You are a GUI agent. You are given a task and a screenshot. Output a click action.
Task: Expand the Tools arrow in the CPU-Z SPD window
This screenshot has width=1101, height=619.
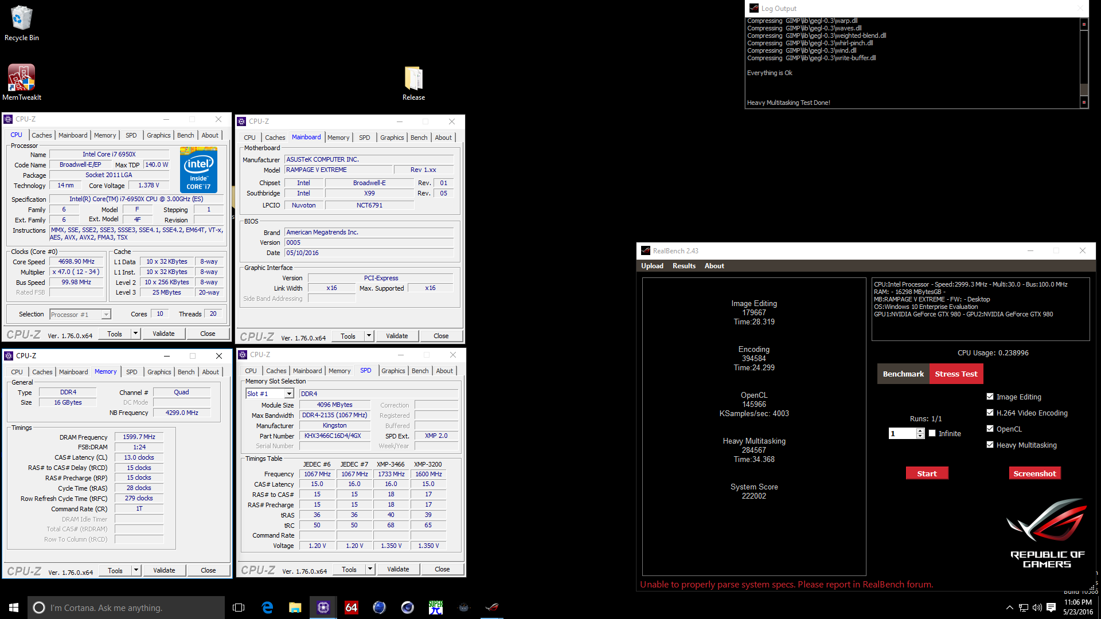(x=370, y=569)
